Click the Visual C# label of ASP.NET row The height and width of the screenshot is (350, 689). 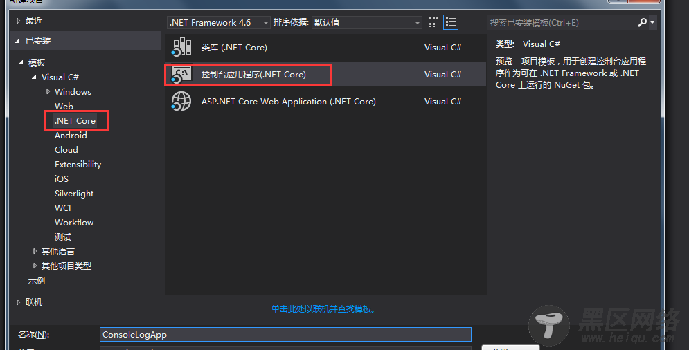click(x=443, y=102)
